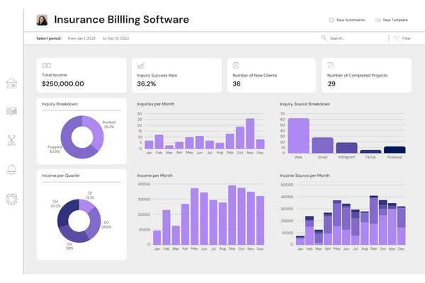
Task: Select the new clients value 36
Action: (237, 84)
